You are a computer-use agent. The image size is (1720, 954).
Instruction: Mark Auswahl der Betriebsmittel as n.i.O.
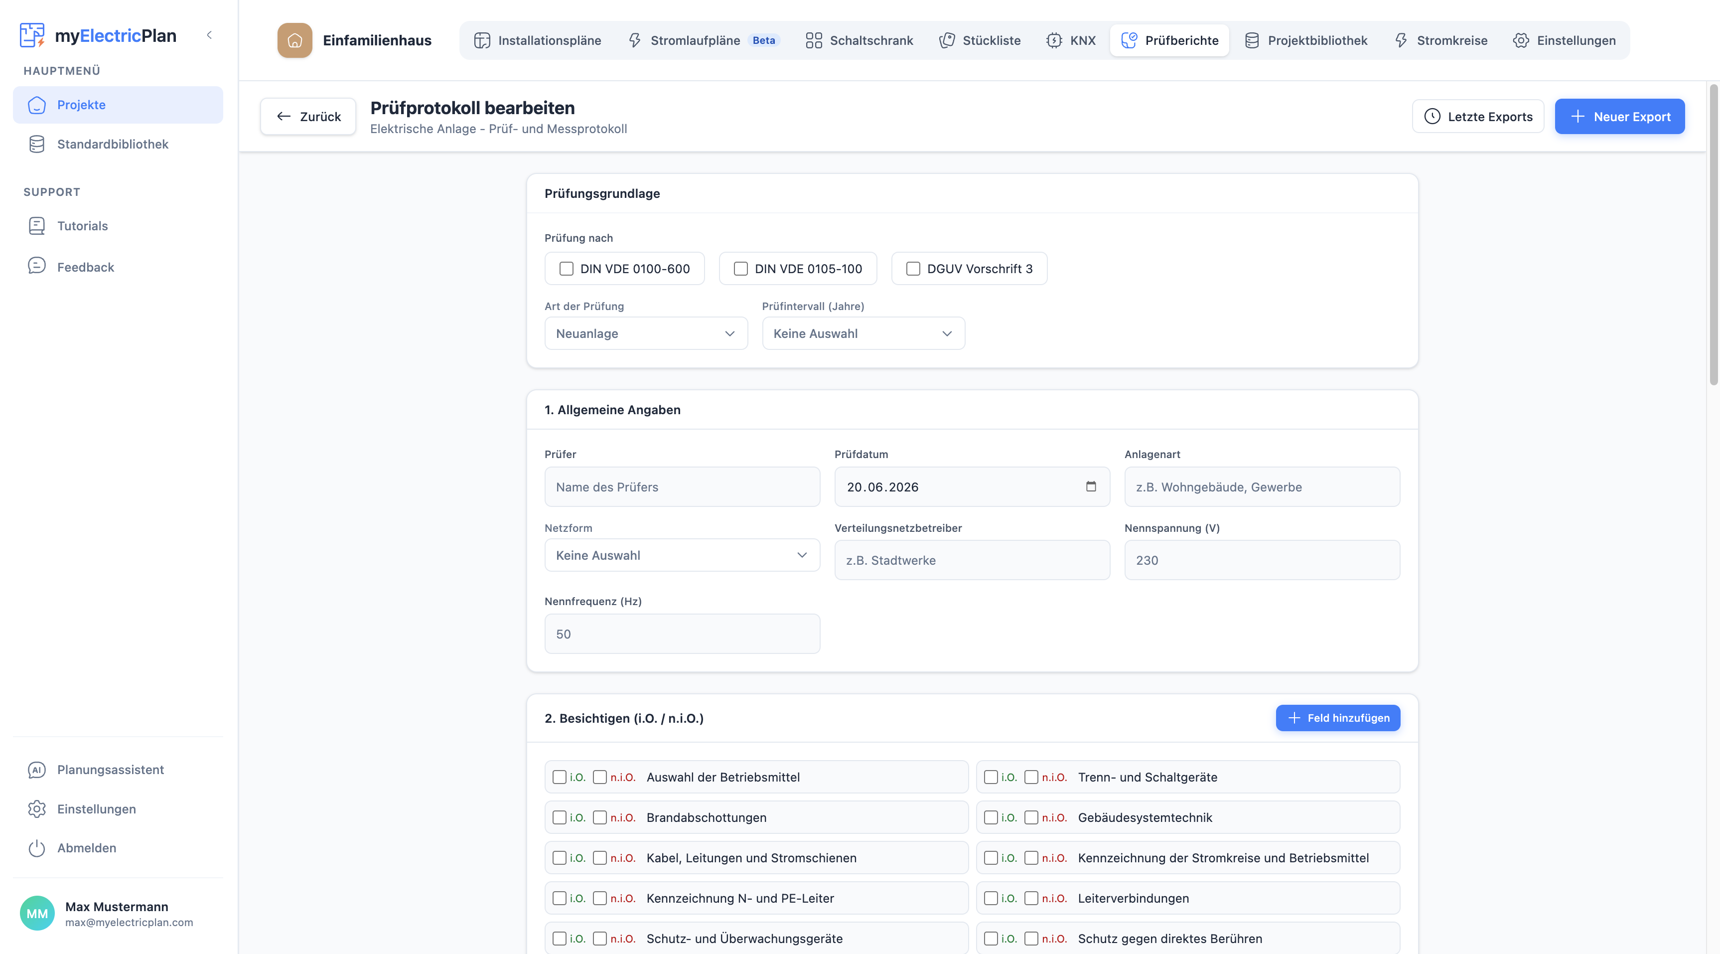[599, 777]
